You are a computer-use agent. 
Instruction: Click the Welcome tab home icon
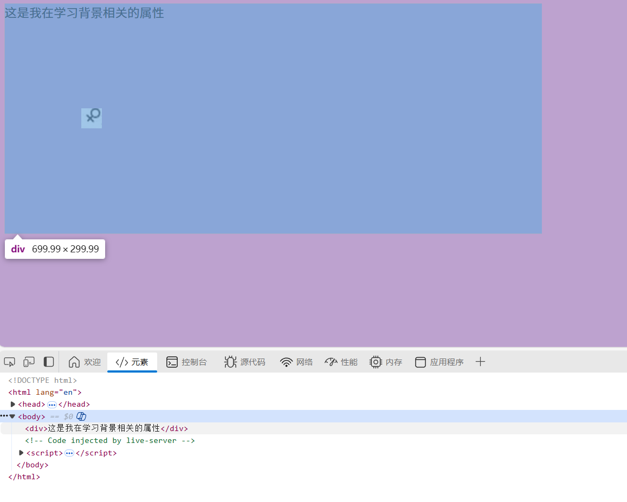[x=74, y=362]
